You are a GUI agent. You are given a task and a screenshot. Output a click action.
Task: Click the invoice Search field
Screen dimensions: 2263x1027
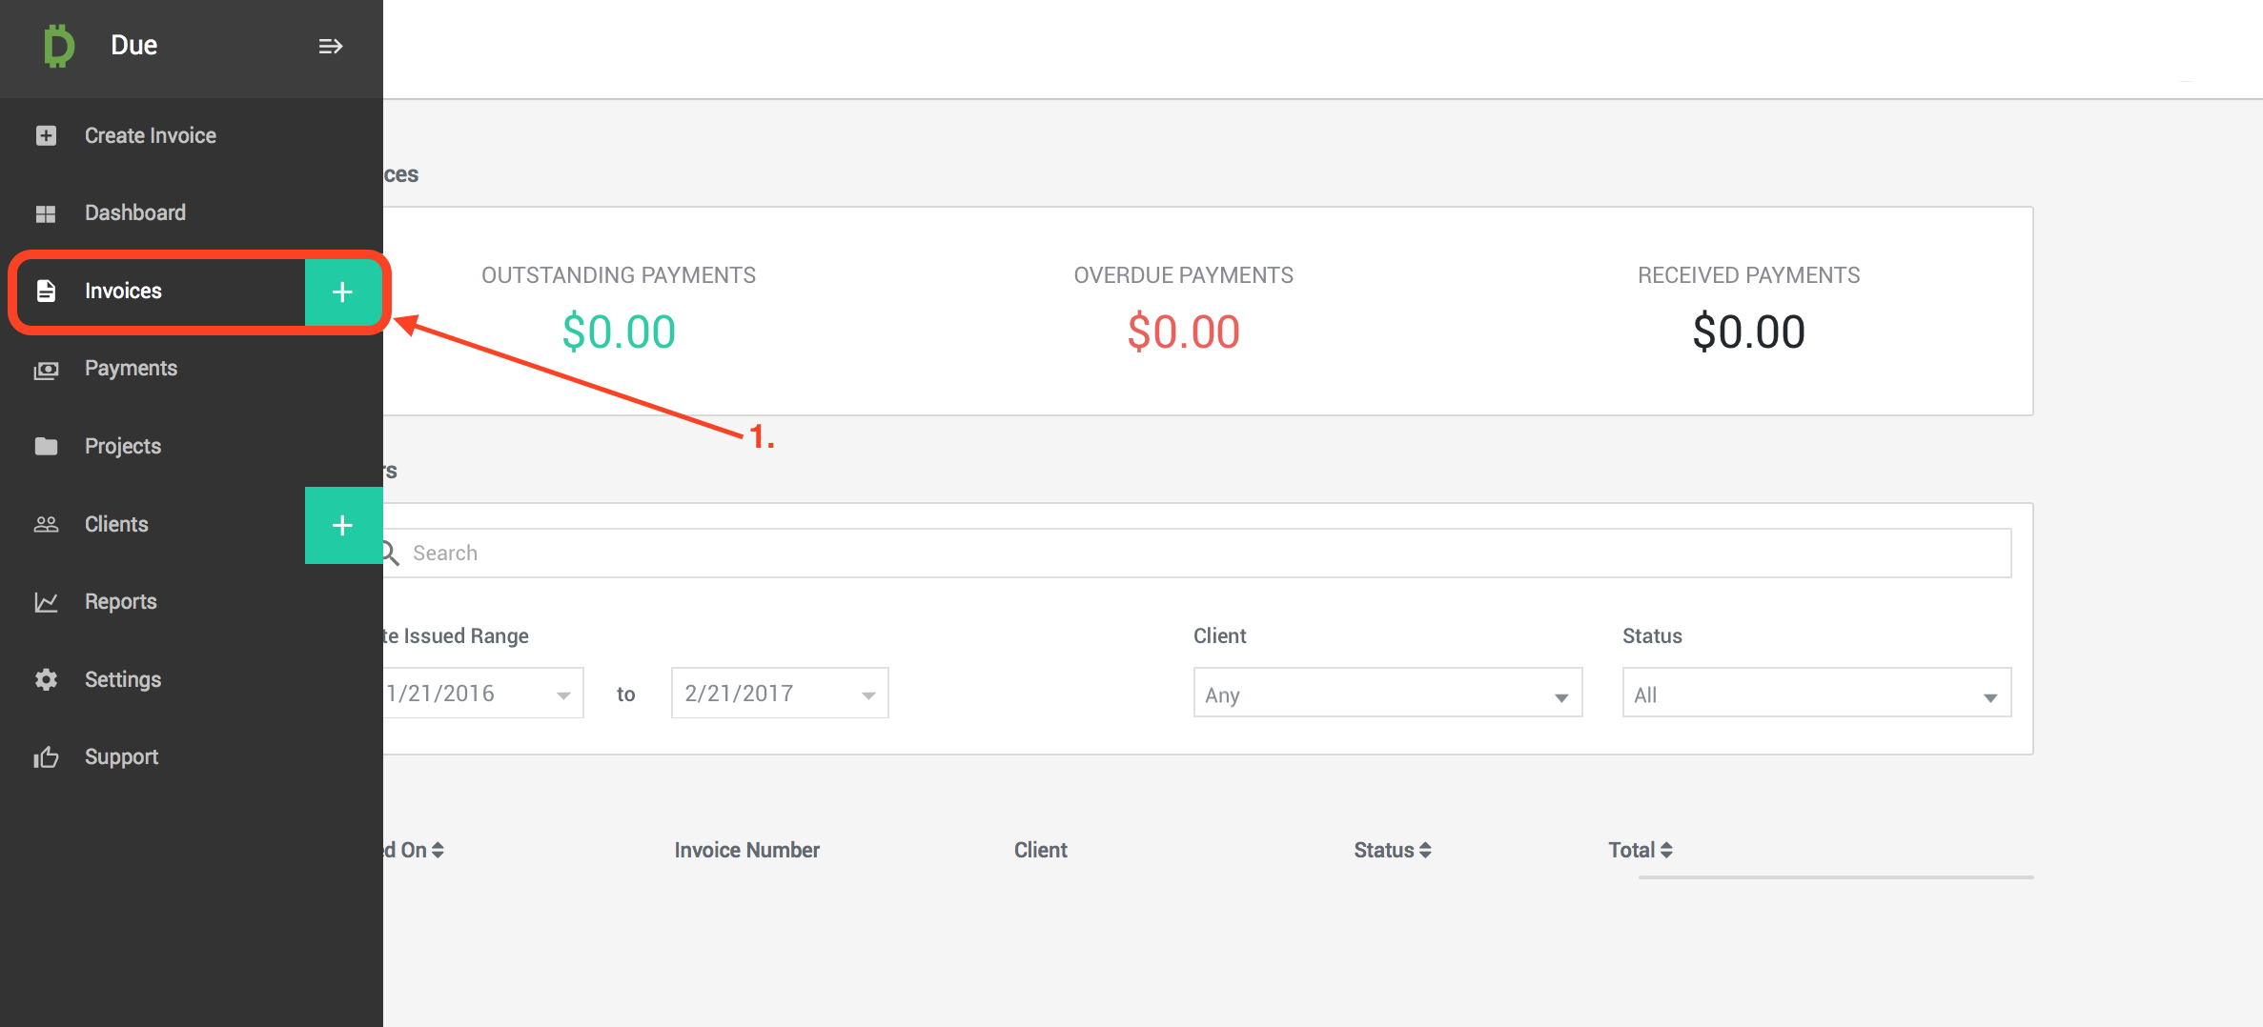[1201, 554]
